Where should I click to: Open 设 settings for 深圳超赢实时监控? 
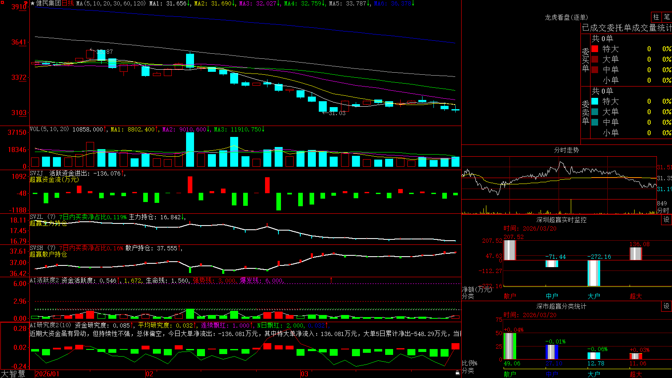[667, 220]
